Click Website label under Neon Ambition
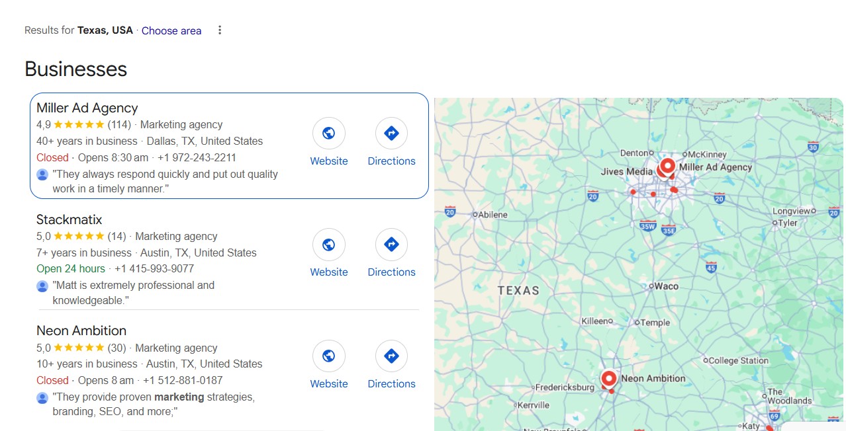Screen dimensions: 846x431 click(x=329, y=383)
